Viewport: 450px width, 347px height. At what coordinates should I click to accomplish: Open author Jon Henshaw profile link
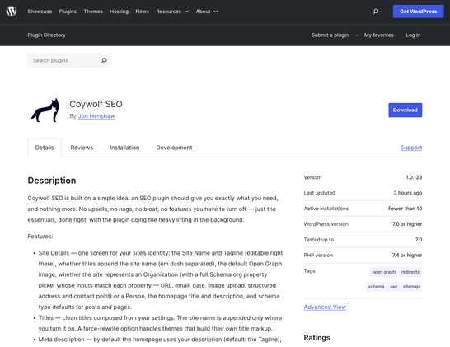[x=96, y=116]
